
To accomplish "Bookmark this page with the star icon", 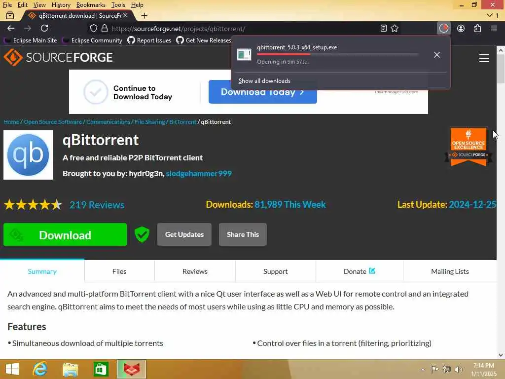I will click(395, 28).
